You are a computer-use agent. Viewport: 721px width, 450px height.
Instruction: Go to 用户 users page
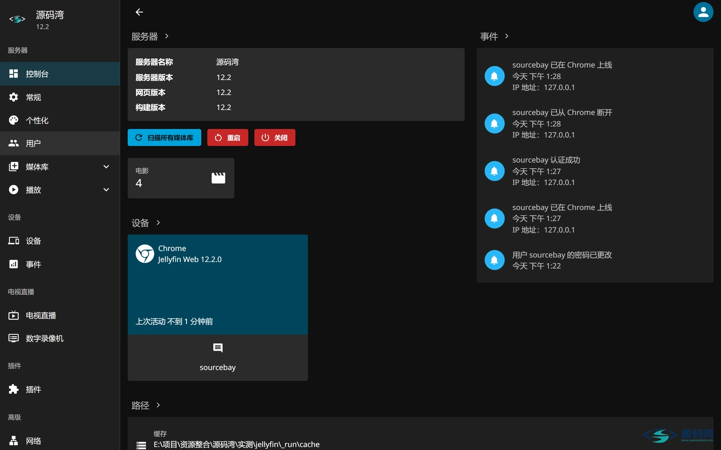tap(60, 144)
